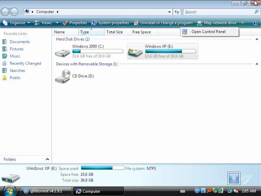
Task: Click the C: drive usage bar
Action: coord(98,51)
